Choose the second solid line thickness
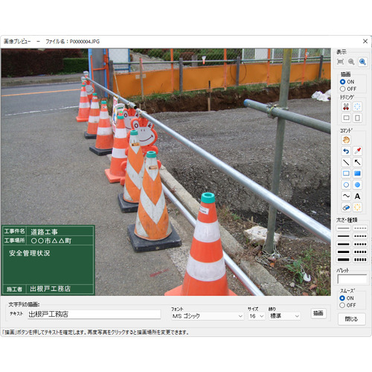372x372 pixels. tap(344, 236)
